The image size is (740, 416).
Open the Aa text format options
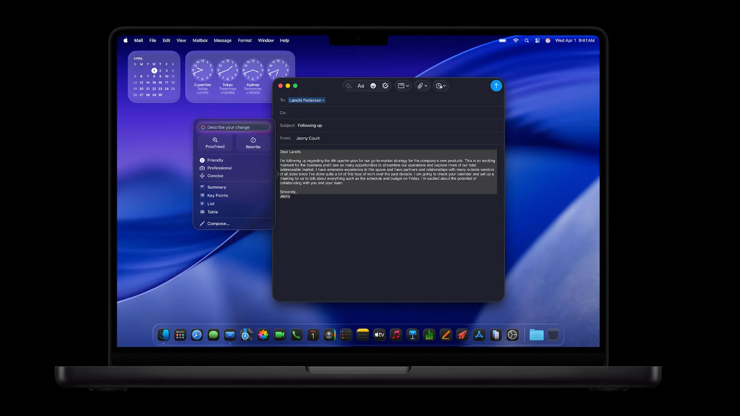point(361,86)
